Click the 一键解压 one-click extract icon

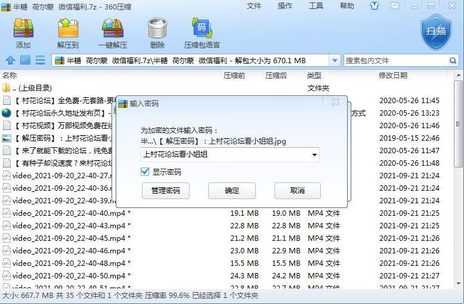pos(112,30)
